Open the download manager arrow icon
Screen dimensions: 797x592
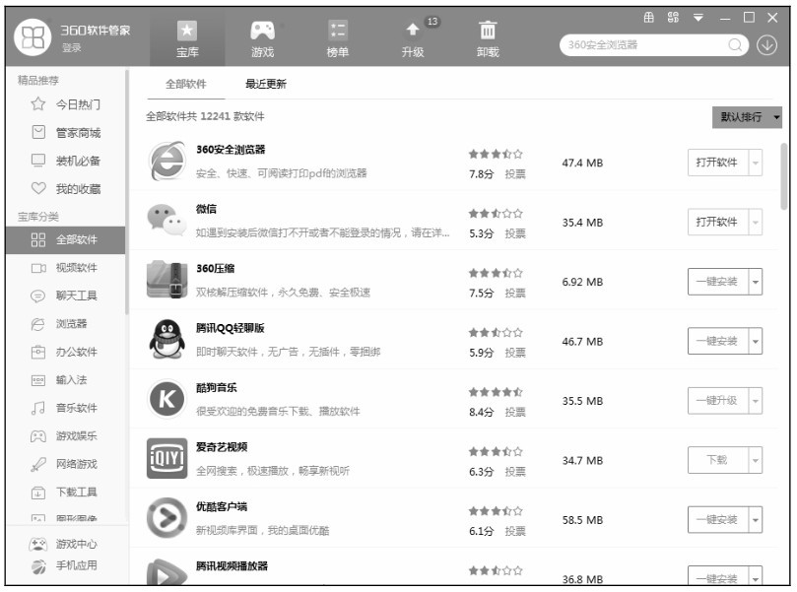[767, 45]
